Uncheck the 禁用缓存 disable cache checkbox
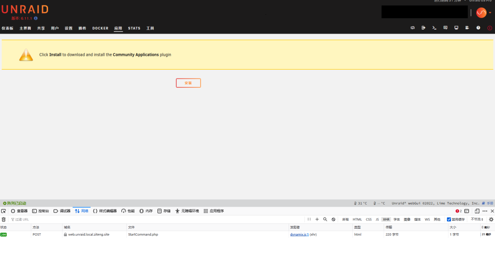 (x=449, y=219)
